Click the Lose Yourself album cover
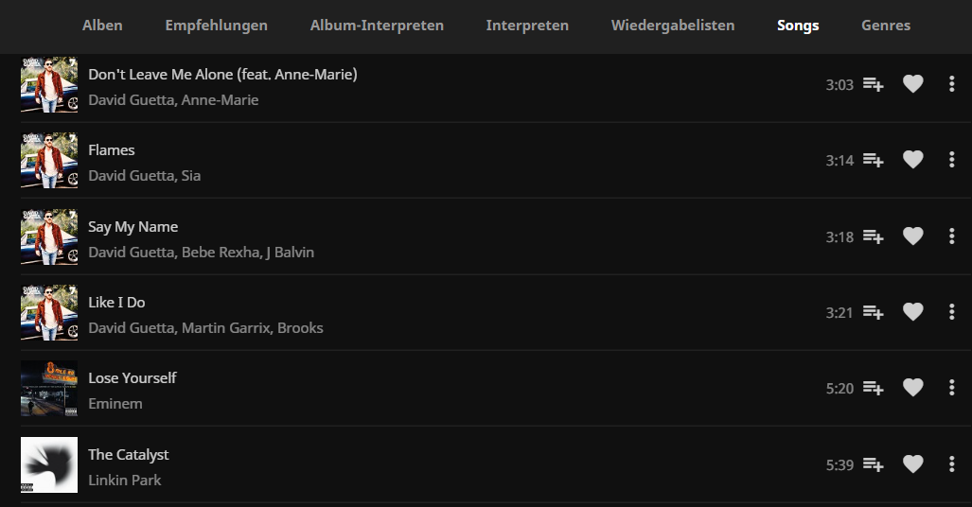The image size is (972, 507). coord(49,388)
